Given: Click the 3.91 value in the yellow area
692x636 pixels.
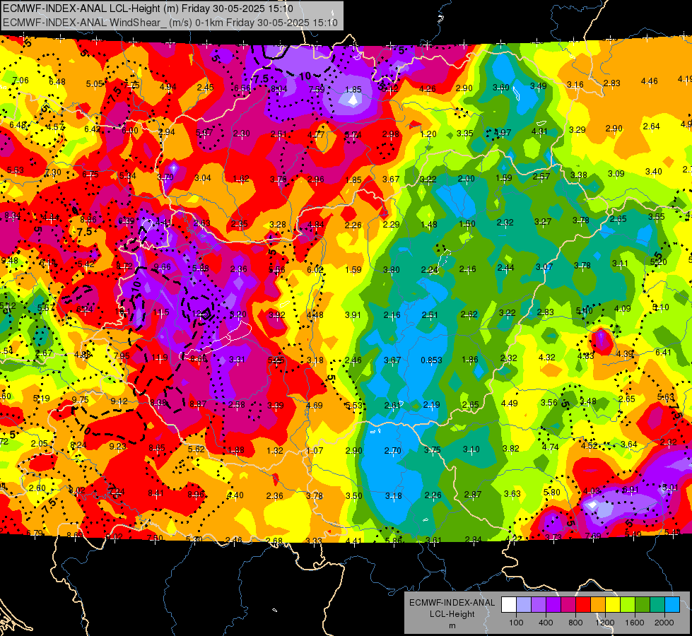Looking at the screenshot, I should 353,314.
